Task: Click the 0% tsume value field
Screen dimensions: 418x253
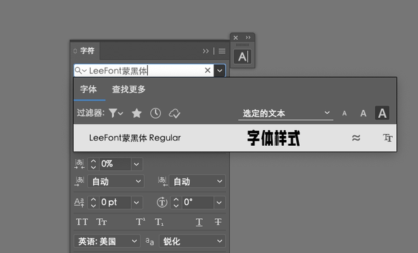Action: pyautogui.click(x=115, y=164)
